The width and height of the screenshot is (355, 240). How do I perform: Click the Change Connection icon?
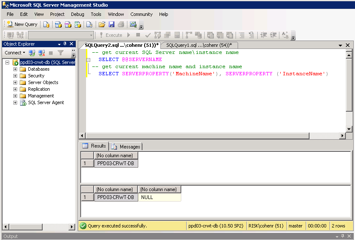tap(20, 35)
